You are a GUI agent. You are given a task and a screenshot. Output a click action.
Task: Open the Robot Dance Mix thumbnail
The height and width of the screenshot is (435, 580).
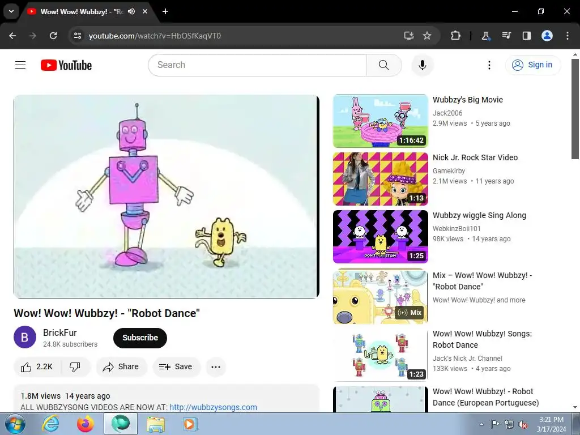tap(381, 296)
